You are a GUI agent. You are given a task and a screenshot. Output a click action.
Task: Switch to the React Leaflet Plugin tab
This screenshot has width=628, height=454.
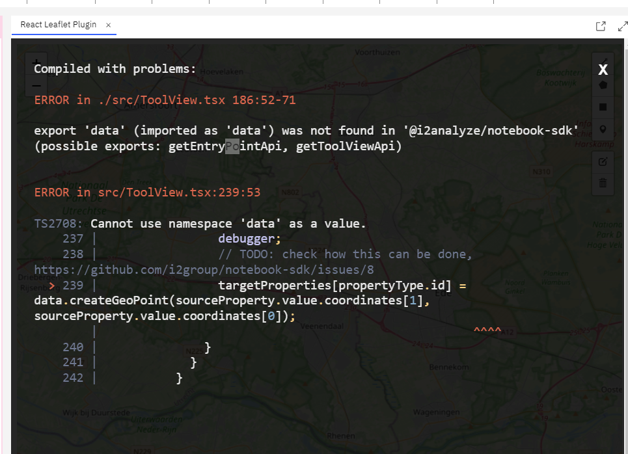coord(59,25)
